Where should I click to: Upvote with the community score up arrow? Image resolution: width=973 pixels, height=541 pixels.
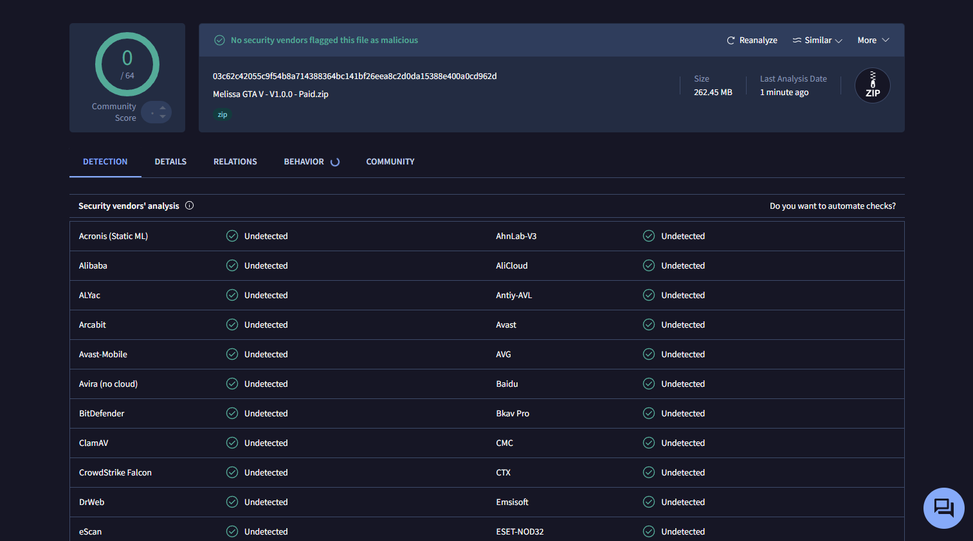coord(163,107)
